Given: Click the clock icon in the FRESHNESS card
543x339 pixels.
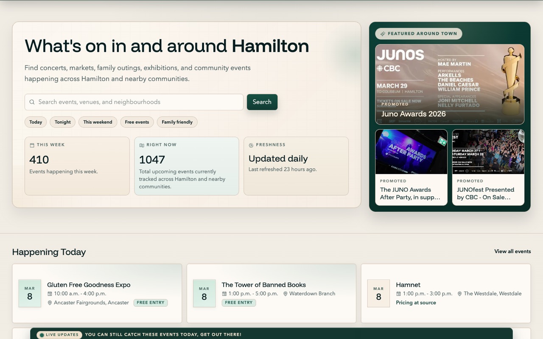Looking at the screenshot, I should coord(250,144).
